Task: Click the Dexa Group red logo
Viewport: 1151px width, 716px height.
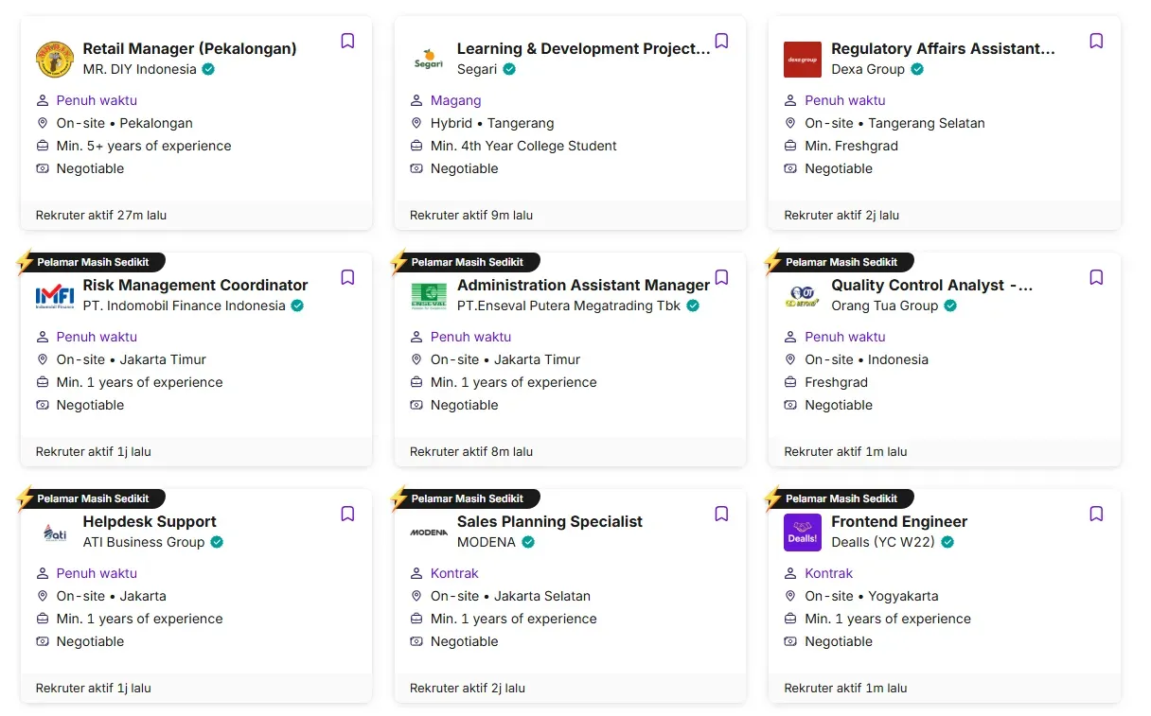Action: pos(803,60)
